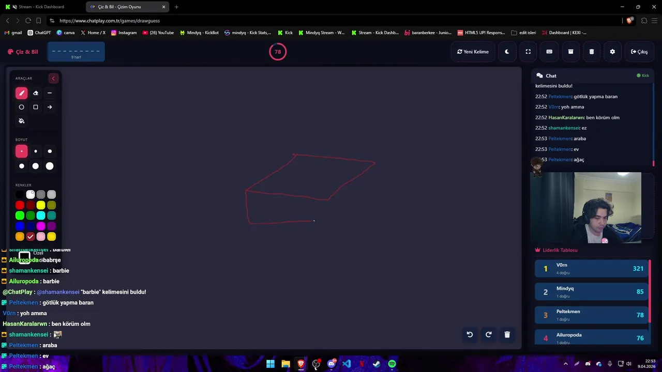This screenshot has height=372, width=662.
Task: Click the Çıkış exit button
Action: 639,52
